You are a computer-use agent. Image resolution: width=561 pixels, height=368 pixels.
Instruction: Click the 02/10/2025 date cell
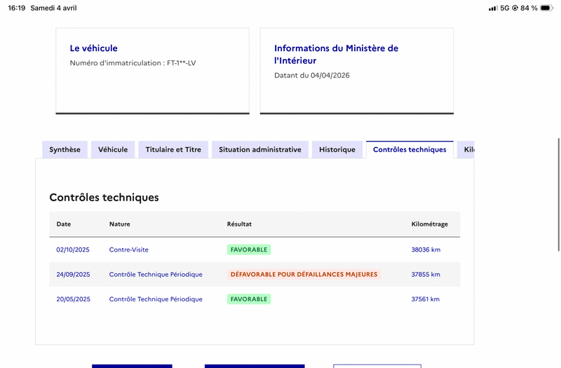(x=73, y=250)
